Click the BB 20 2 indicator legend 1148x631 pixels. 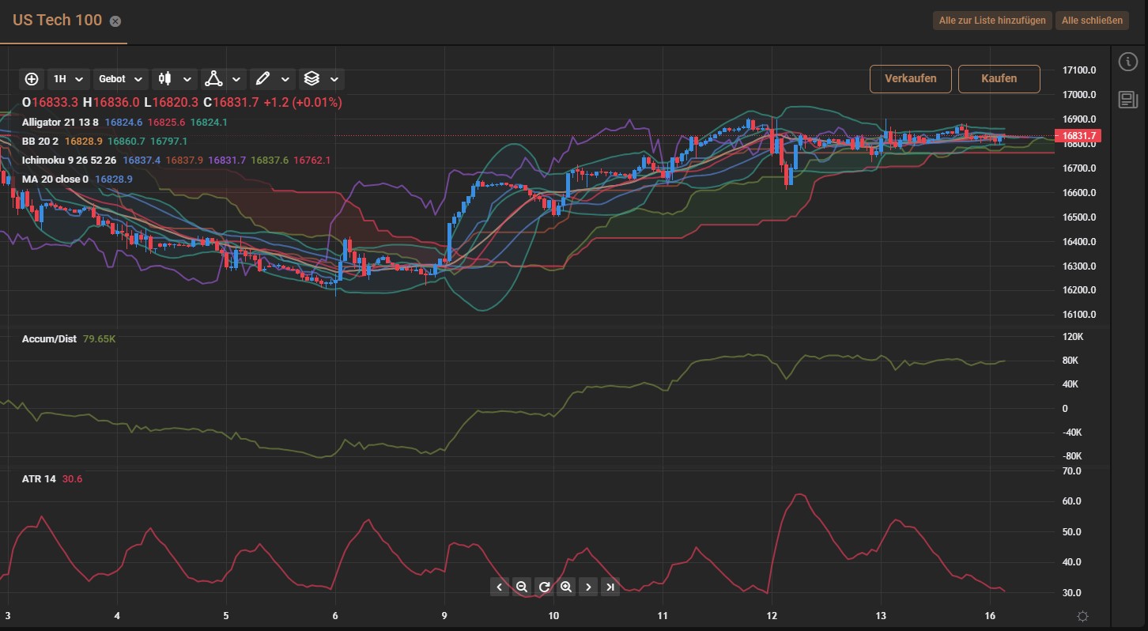pyautogui.click(x=40, y=141)
